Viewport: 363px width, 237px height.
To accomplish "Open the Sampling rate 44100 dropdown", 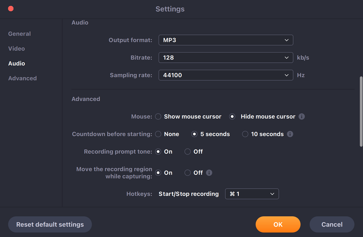I will click(x=226, y=75).
